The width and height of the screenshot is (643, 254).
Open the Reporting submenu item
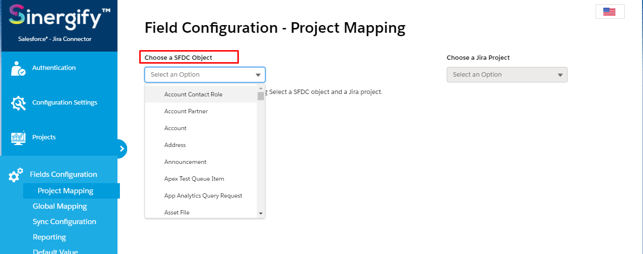[x=49, y=237]
